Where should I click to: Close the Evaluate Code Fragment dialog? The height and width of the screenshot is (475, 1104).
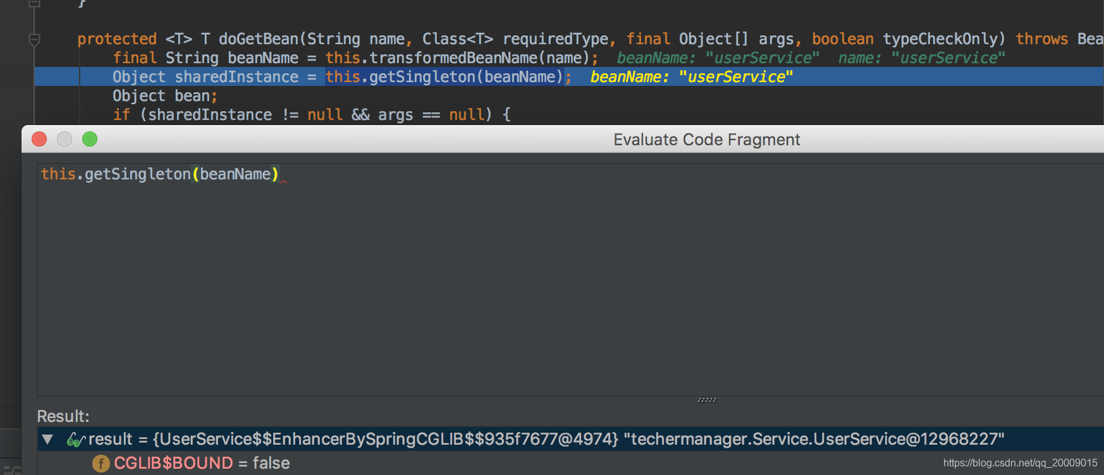click(x=39, y=139)
